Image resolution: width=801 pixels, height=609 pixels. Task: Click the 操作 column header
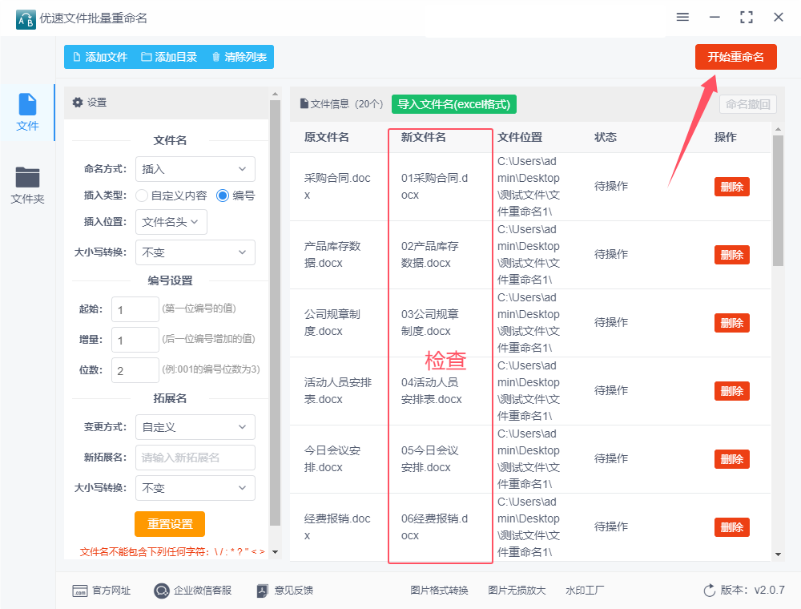[726, 137]
